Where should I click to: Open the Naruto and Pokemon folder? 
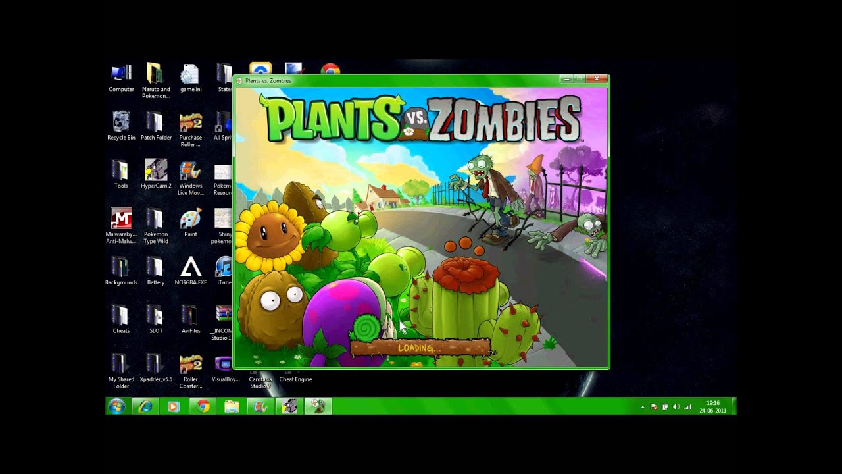(156, 82)
